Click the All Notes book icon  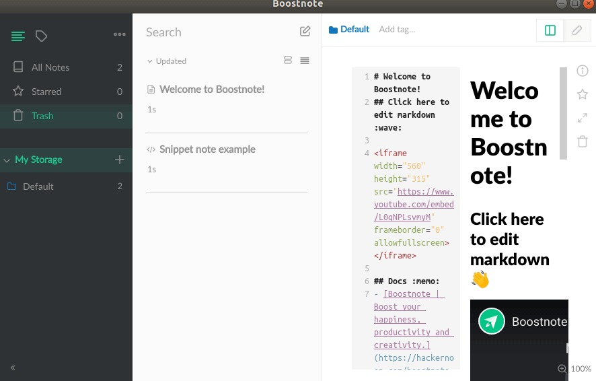pos(18,67)
